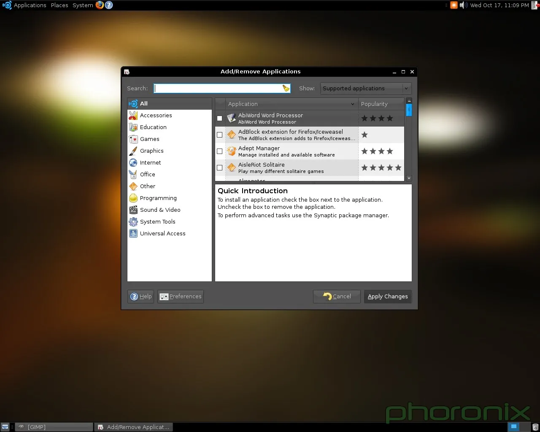Open the Universal Access icon
Image resolution: width=540 pixels, height=432 pixels.
click(x=133, y=234)
